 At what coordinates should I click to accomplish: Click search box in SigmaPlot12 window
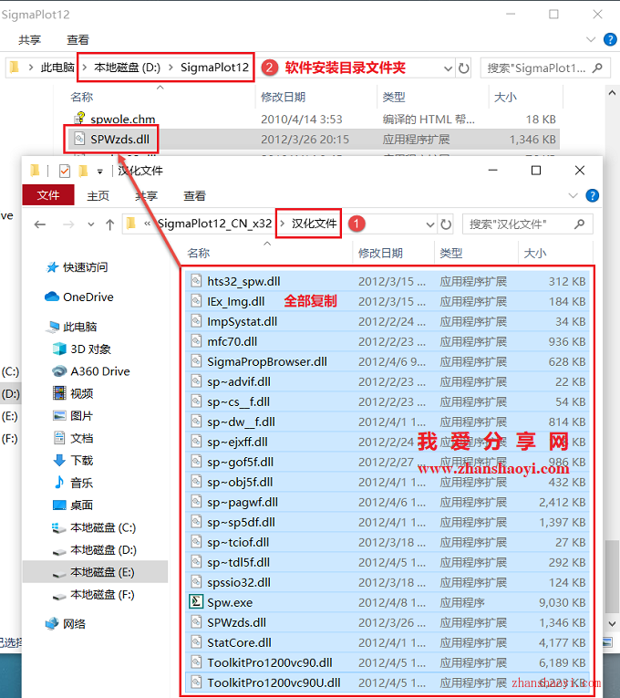point(545,68)
